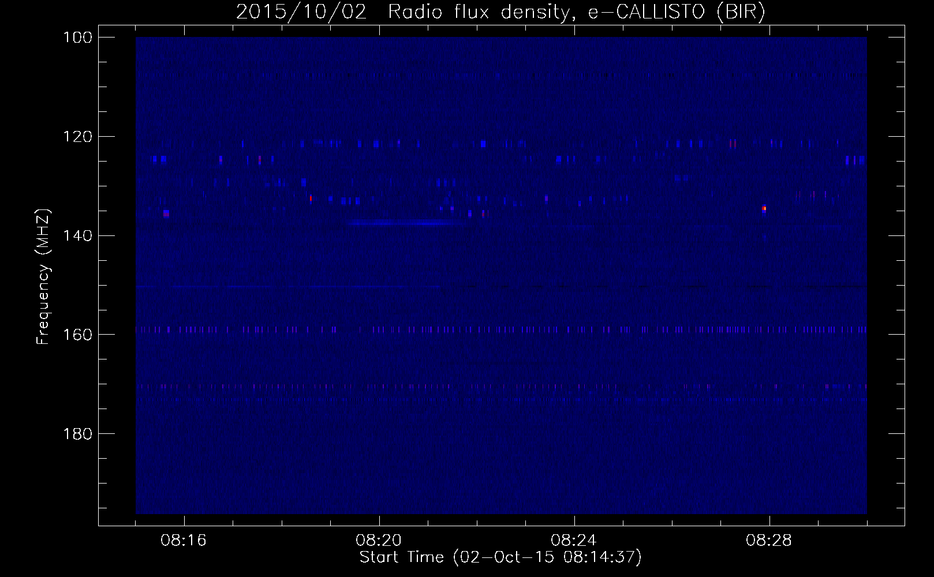Click the 08:20 time tick label
This screenshot has height=577, width=934.
click(379, 541)
